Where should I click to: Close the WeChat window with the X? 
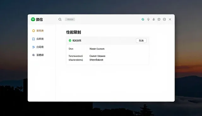pos(170,19)
